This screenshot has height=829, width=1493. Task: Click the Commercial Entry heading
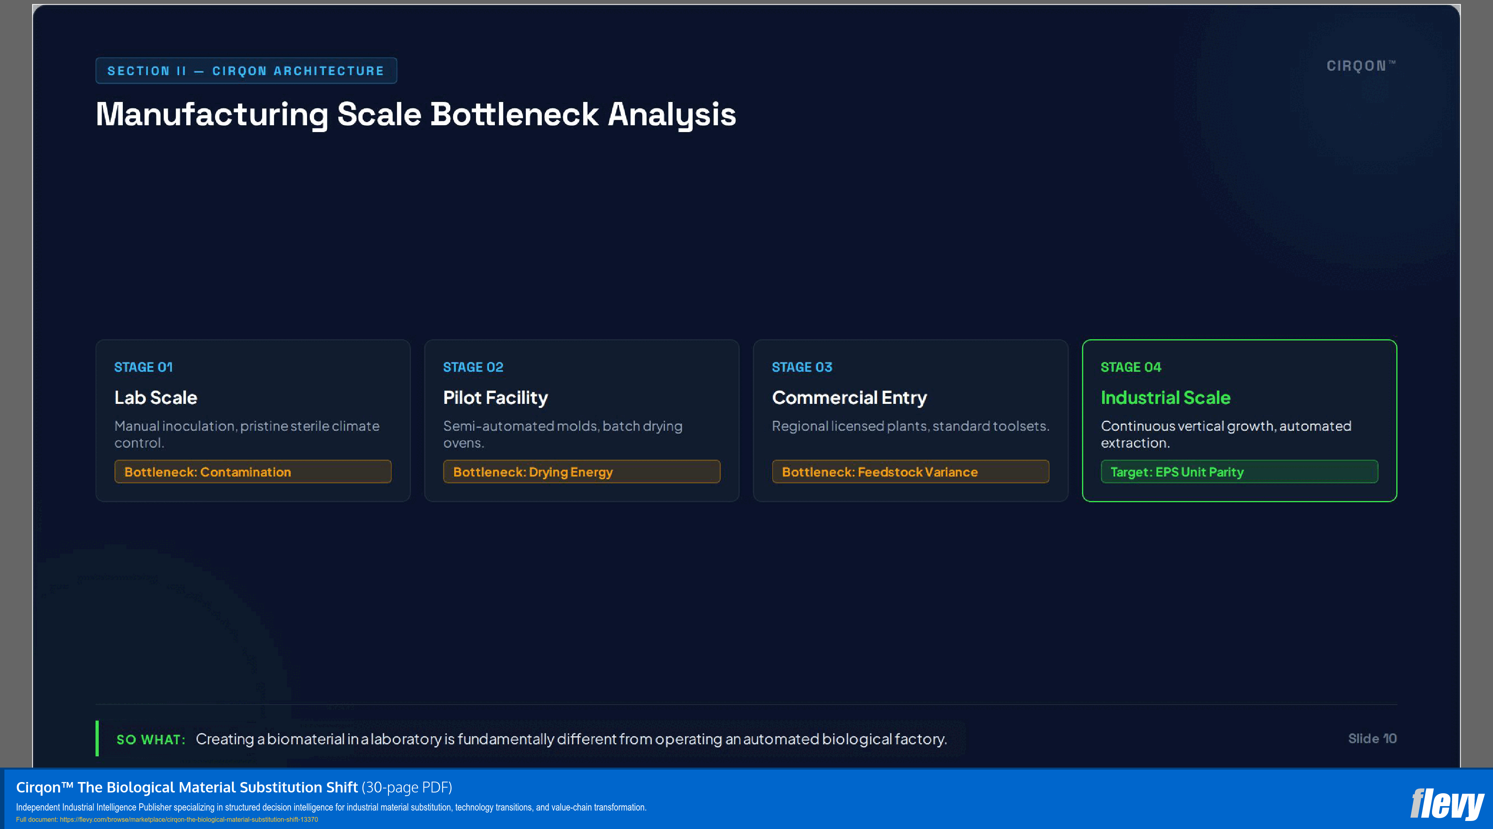tap(849, 398)
